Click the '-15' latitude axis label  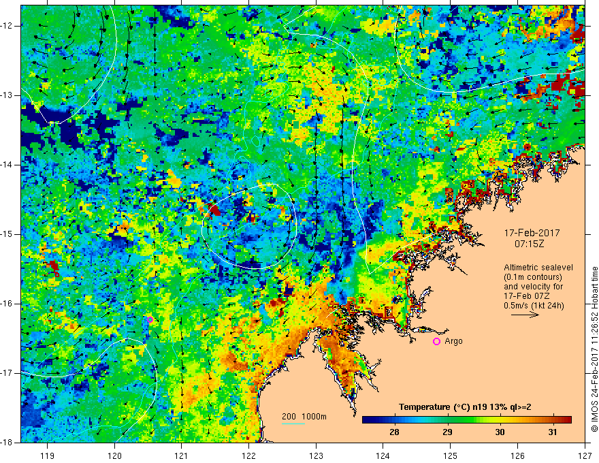click(x=7, y=234)
